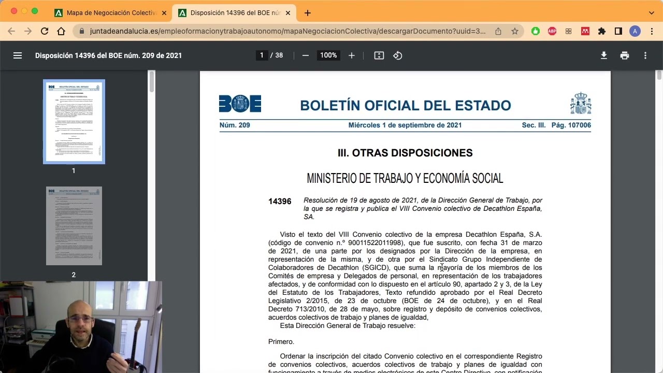
Task: Click the green circle extension icon
Action: point(536,31)
